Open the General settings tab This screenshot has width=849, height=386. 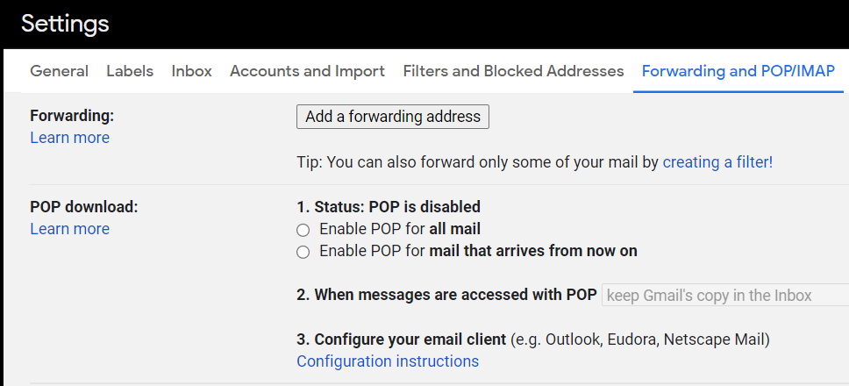coord(59,71)
